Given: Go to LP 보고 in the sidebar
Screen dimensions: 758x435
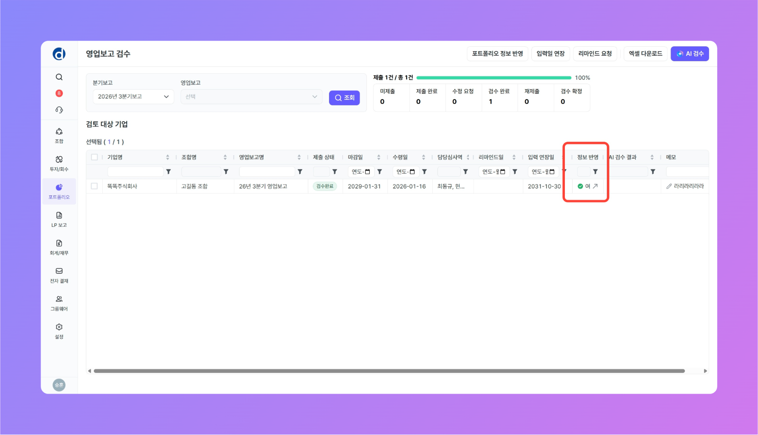Looking at the screenshot, I should point(59,219).
